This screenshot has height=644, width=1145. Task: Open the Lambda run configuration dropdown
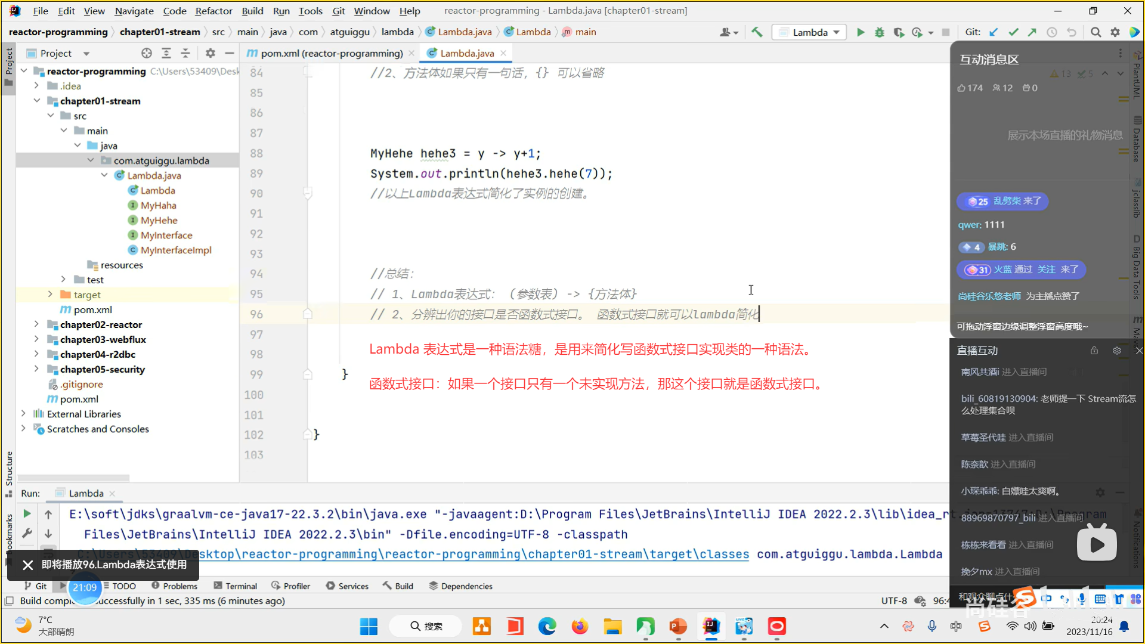point(810,32)
